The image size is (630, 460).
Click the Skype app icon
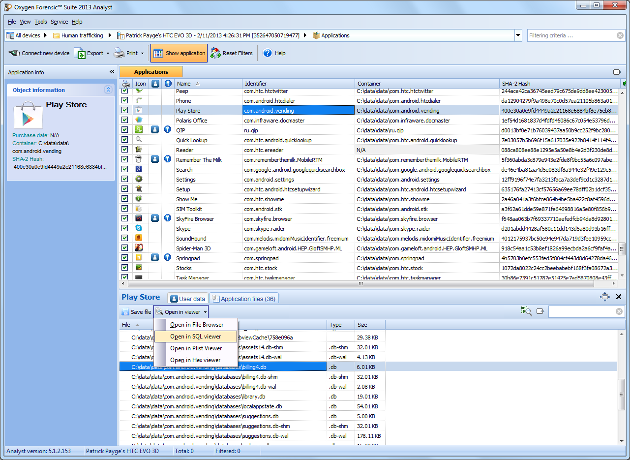pos(139,229)
